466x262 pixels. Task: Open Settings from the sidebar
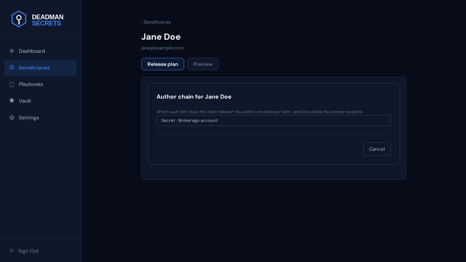coord(40,118)
